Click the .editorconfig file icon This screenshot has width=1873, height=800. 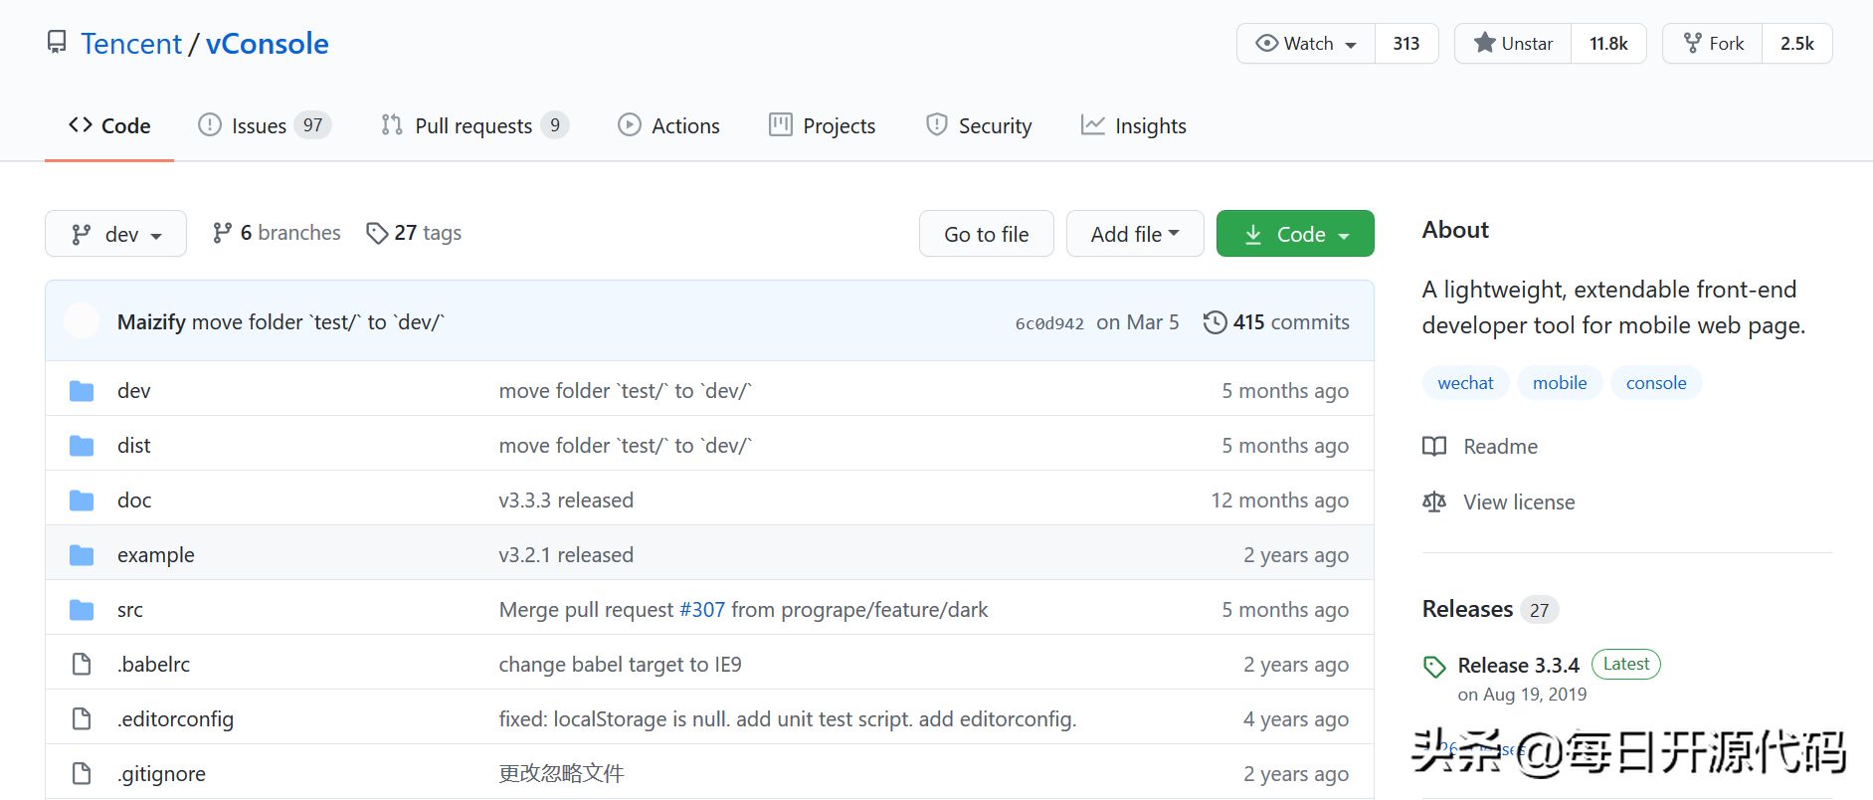[82, 718]
